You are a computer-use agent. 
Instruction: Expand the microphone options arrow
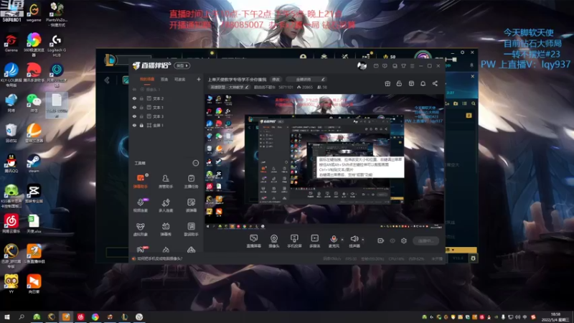pos(342,240)
